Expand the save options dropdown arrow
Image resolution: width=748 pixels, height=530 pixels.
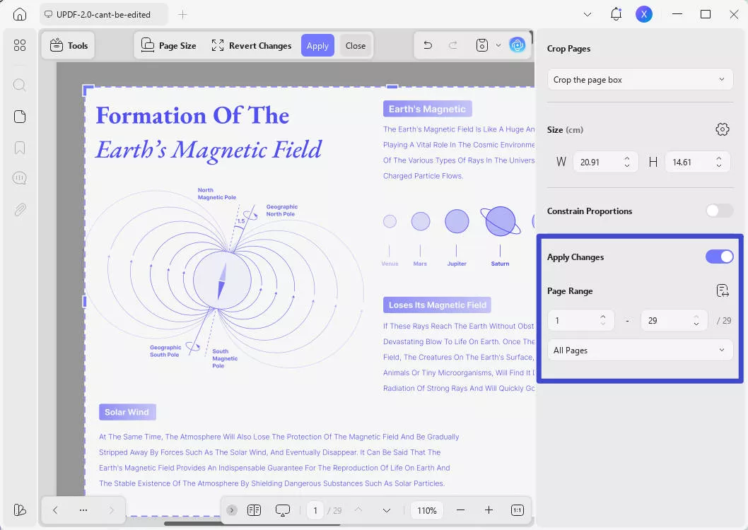point(498,45)
